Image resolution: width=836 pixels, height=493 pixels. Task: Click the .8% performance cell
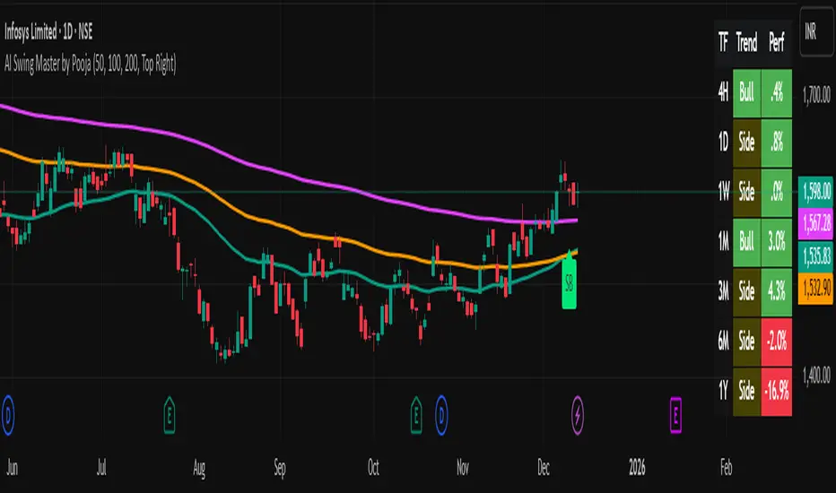[x=776, y=143]
